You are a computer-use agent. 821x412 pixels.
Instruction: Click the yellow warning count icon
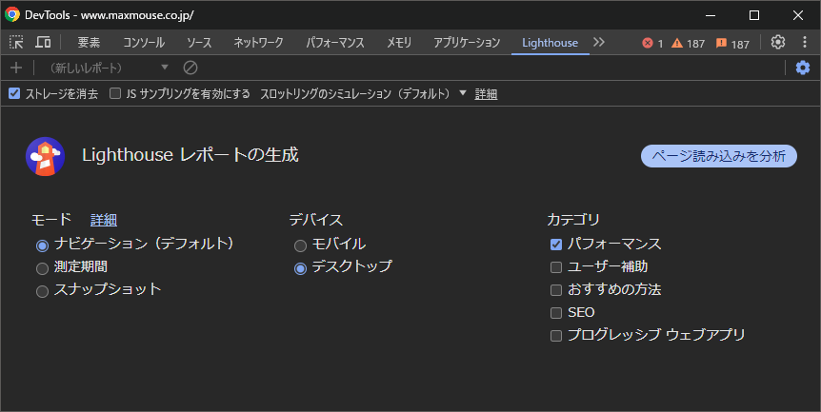click(677, 43)
